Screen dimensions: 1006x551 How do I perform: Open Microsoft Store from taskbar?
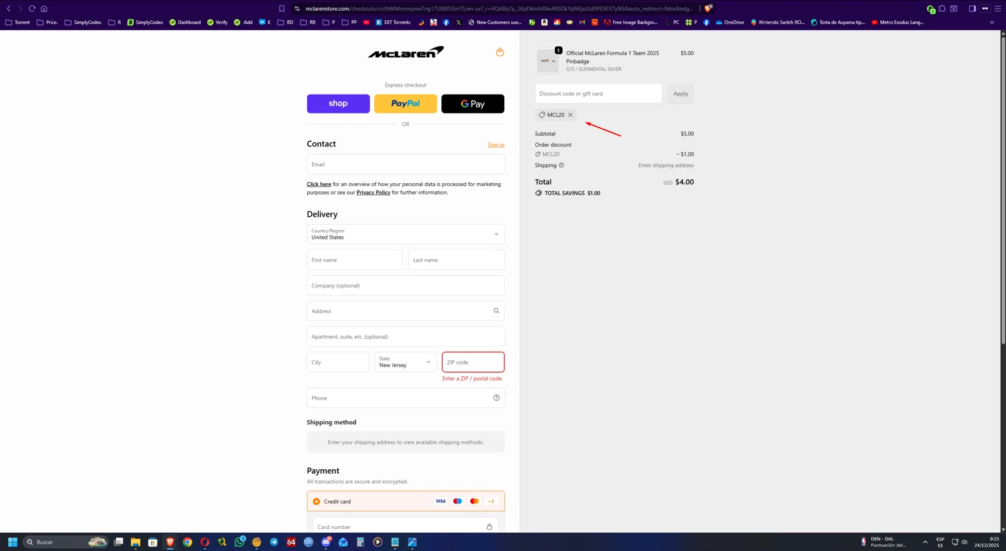(x=153, y=542)
